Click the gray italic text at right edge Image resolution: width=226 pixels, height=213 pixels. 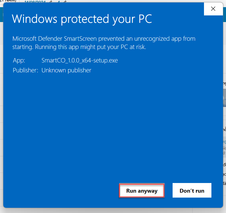tap(224, 150)
